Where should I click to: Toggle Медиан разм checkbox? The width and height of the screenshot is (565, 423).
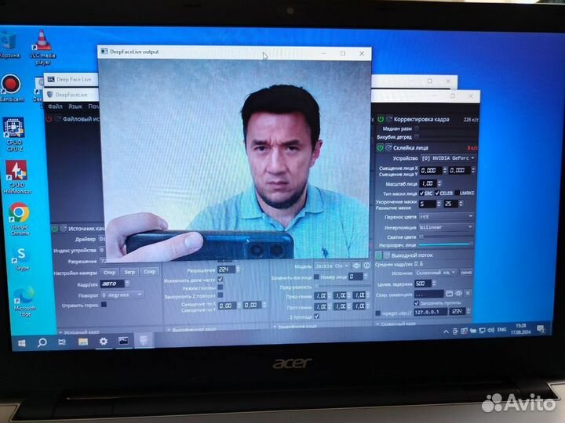pos(417,128)
